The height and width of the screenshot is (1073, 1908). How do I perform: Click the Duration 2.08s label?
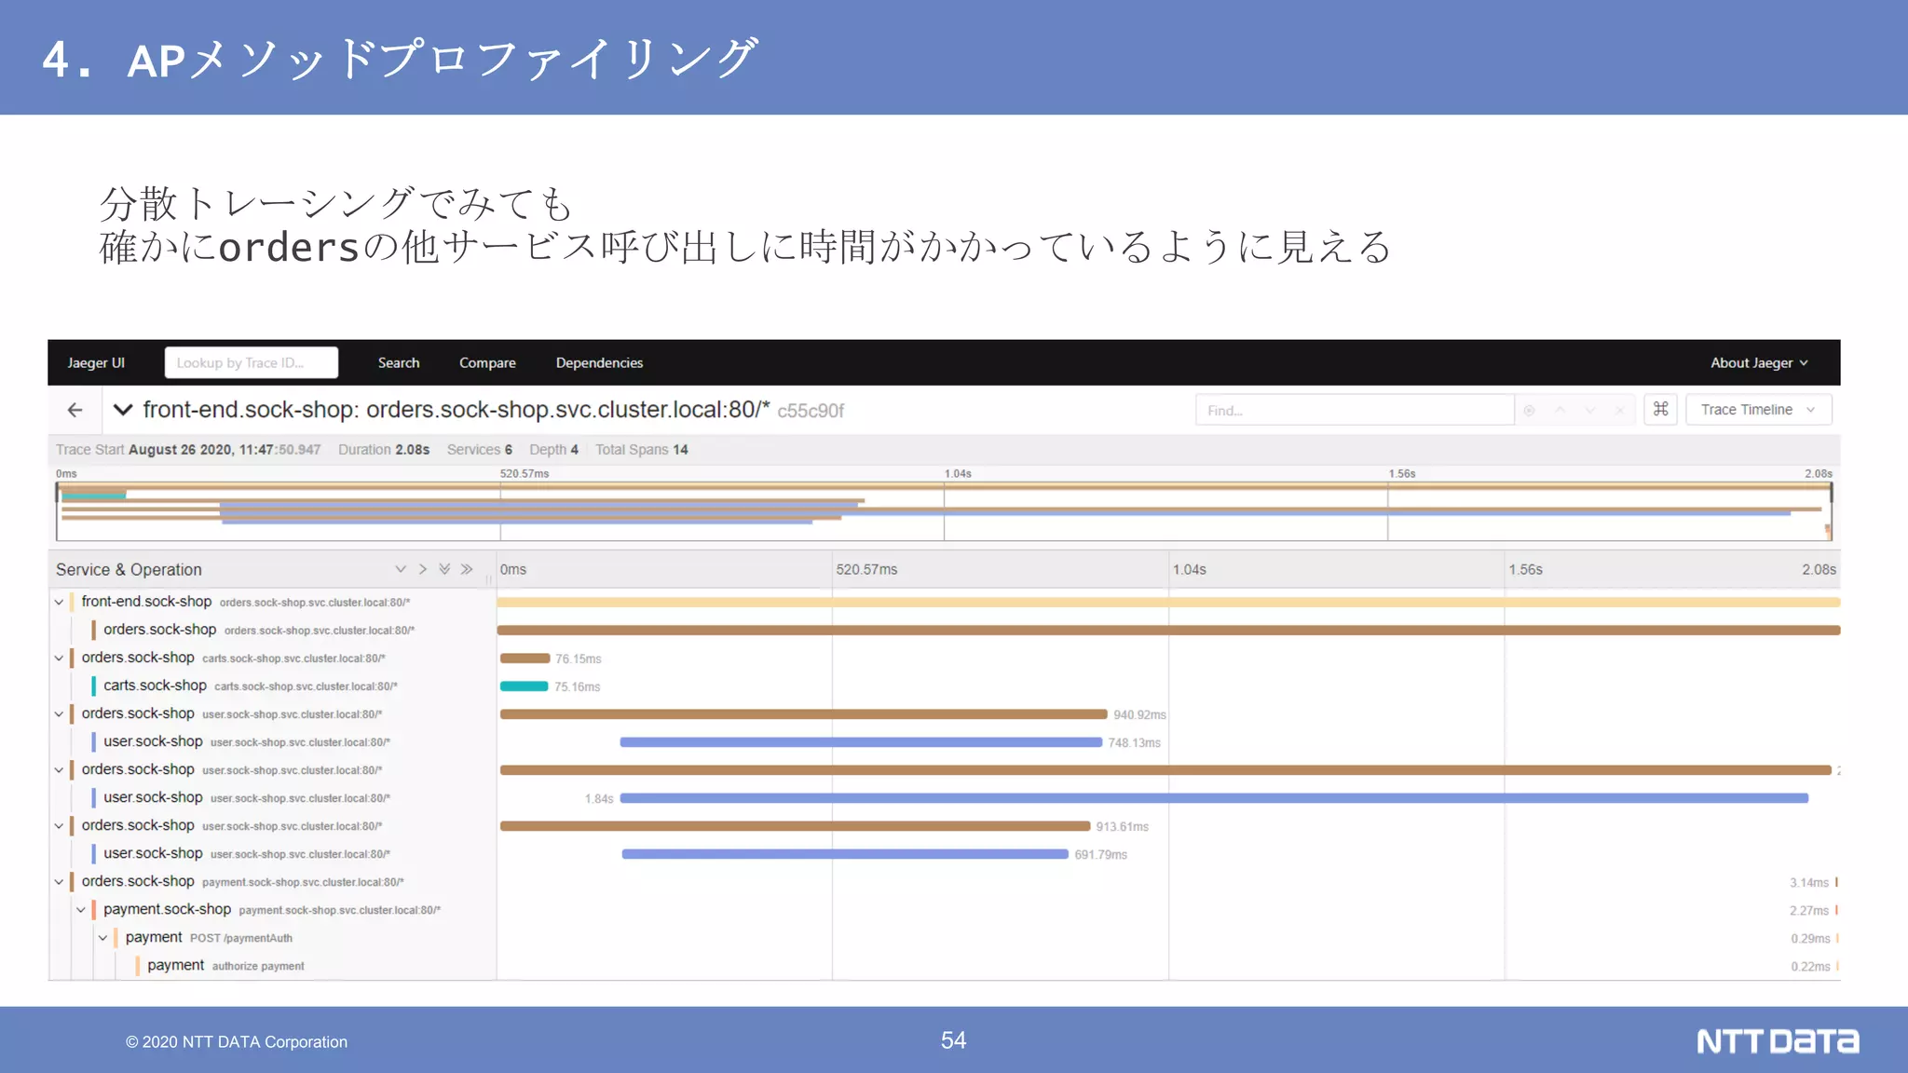click(x=384, y=449)
